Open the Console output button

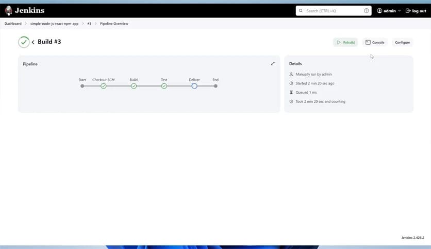click(375, 42)
